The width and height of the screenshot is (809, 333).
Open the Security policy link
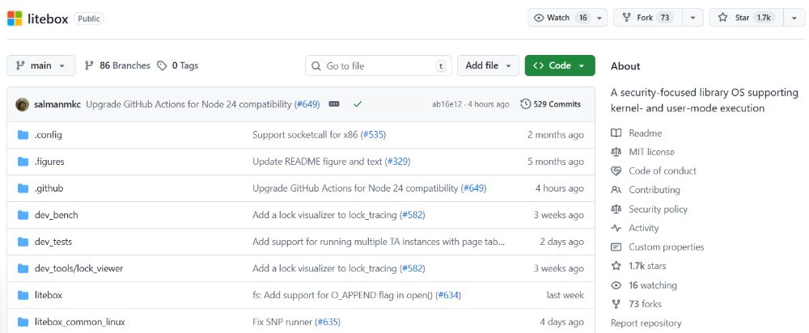tap(658, 209)
